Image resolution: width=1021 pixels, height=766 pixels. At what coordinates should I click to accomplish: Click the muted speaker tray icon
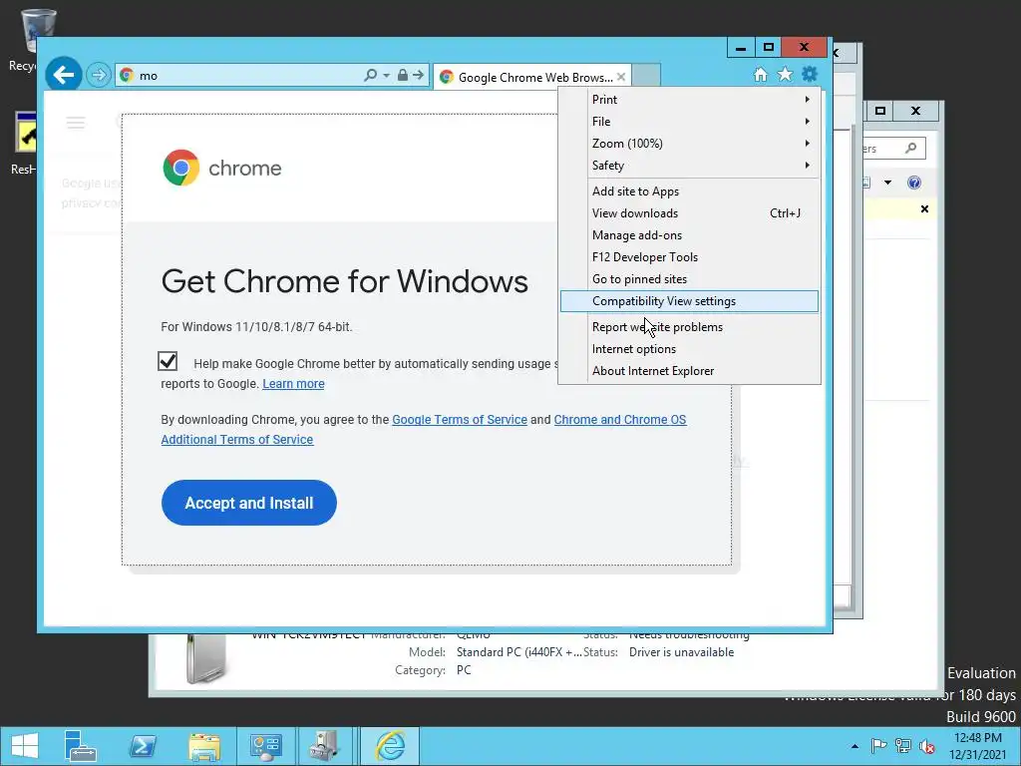click(x=926, y=746)
